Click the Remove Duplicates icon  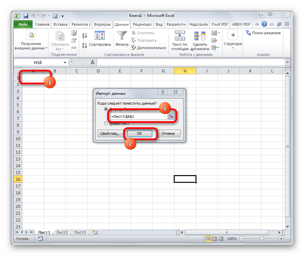coord(199,36)
